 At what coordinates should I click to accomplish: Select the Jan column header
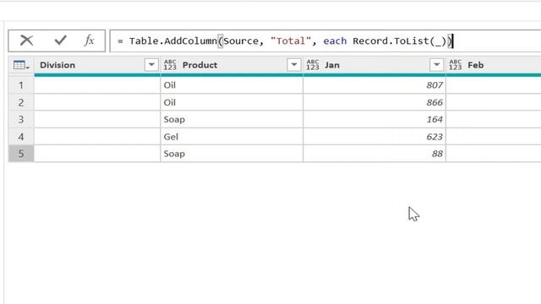pyautogui.click(x=332, y=65)
